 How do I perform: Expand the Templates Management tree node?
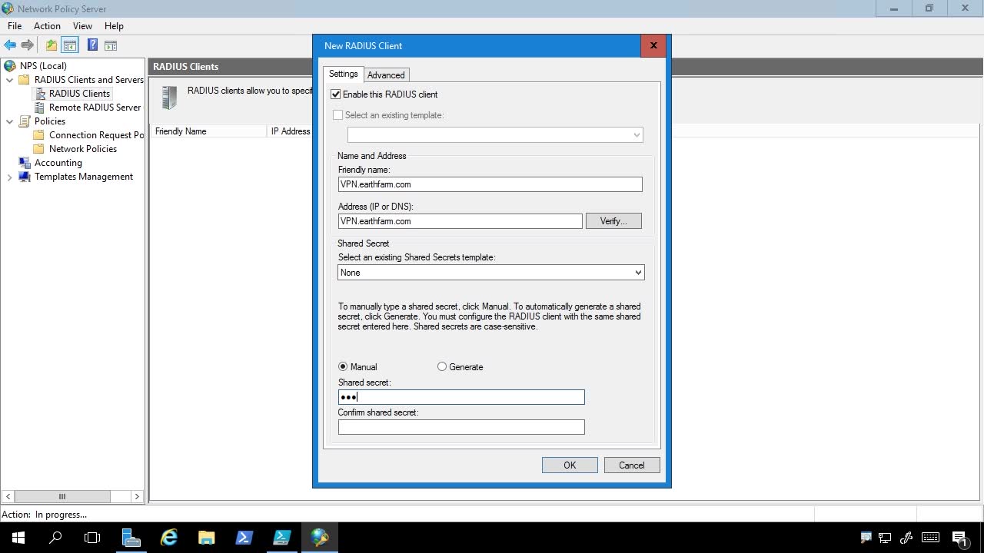click(x=10, y=177)
